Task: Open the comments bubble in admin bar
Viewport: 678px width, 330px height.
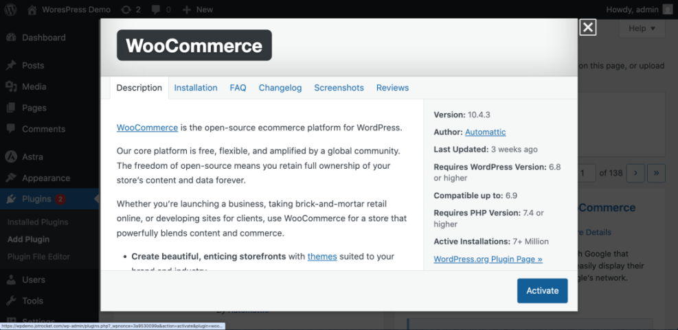Action: coord(161,10)
